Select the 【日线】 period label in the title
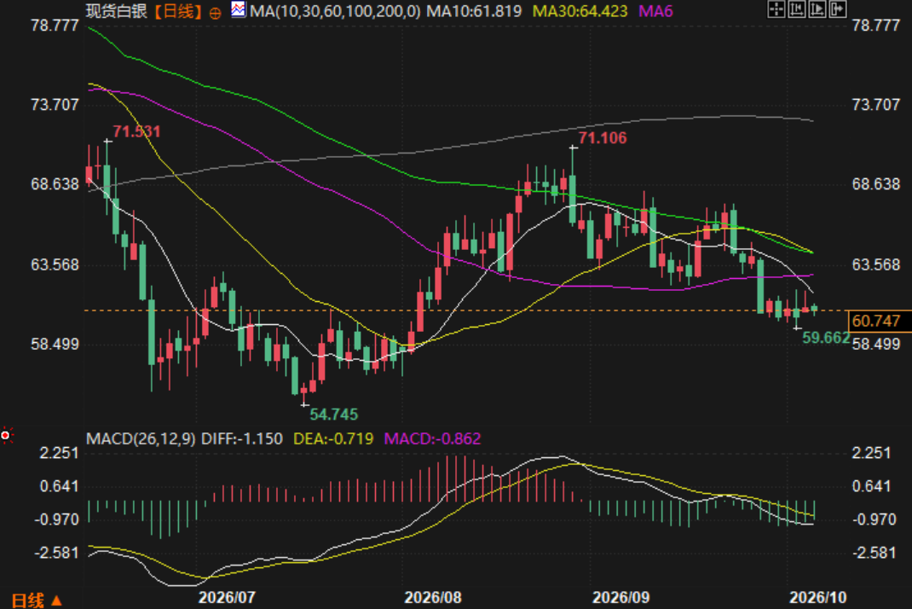Viewport: 912px width, 609px height. [178, 11]
